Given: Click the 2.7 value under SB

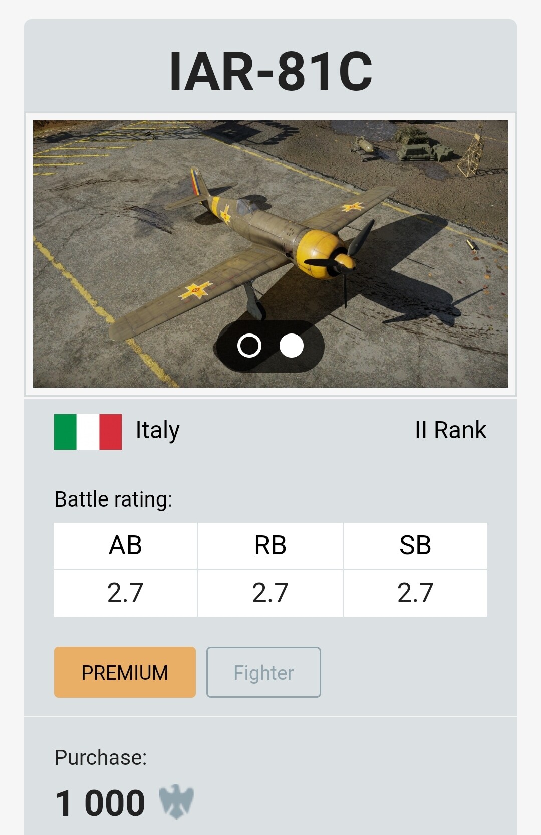Looking at the screenshot, I should pos(415,593).
